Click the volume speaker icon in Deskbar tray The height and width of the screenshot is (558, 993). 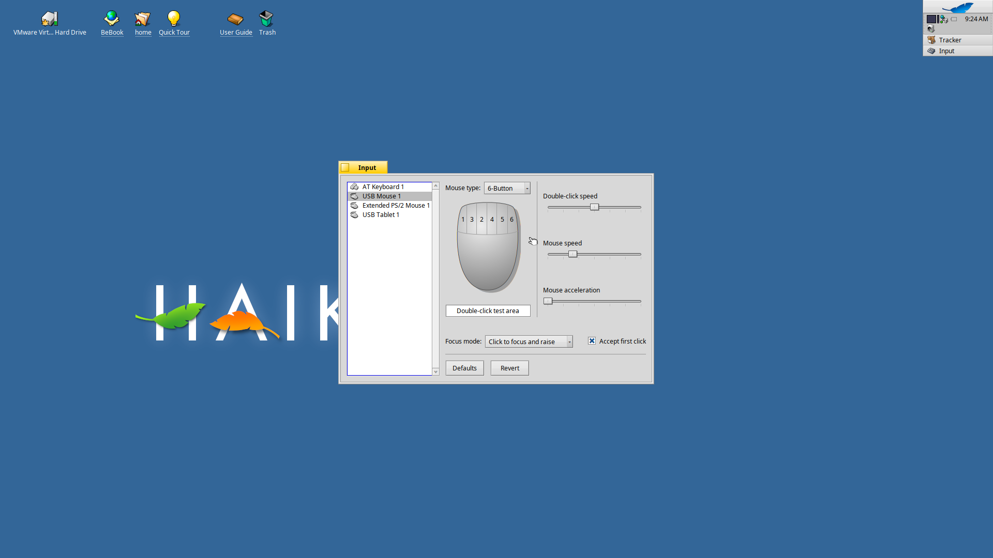point(930,29)
